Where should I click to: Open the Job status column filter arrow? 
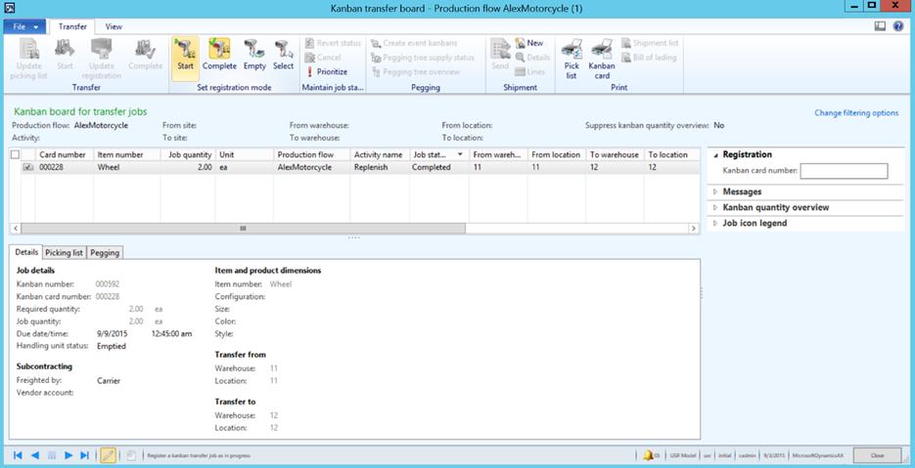460,154
